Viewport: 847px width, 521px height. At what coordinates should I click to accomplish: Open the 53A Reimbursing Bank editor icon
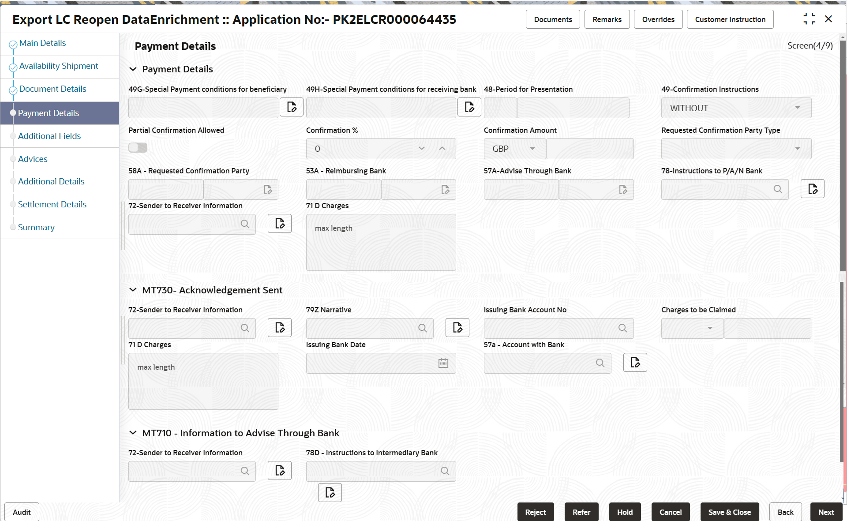click(445, 189)
